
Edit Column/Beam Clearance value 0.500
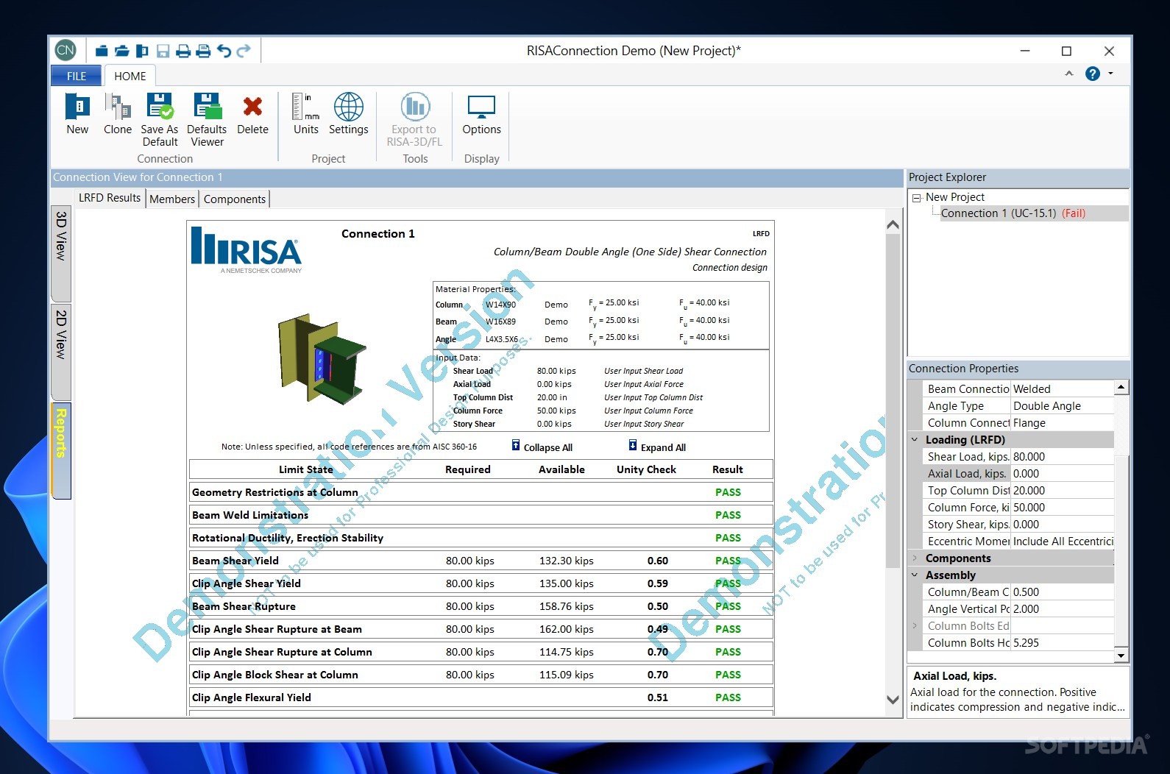coord(1063,592)
